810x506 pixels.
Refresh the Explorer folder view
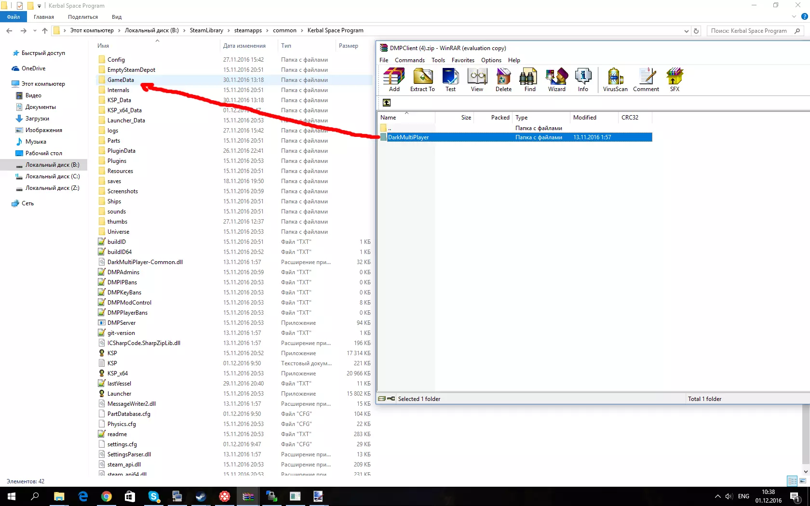click(696, 31)
